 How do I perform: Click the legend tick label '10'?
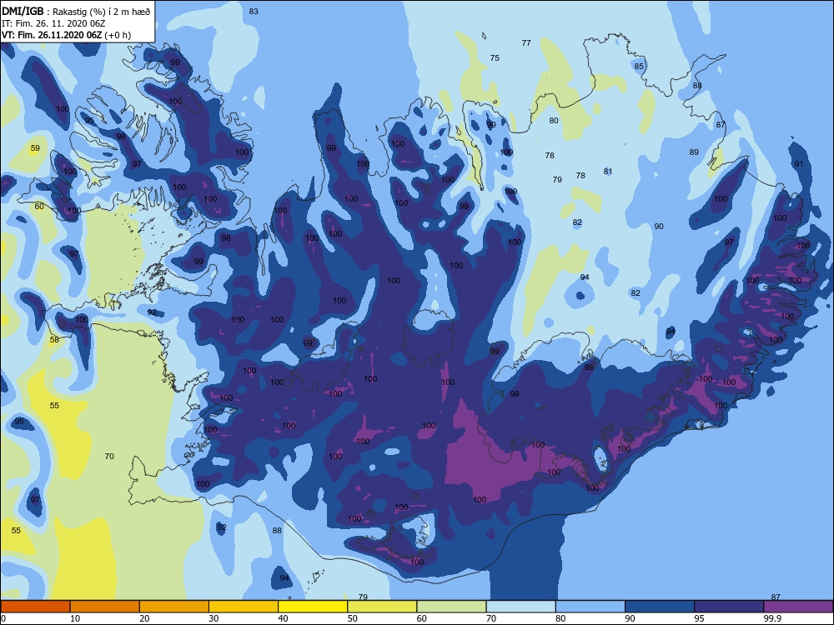click(75, 618)
